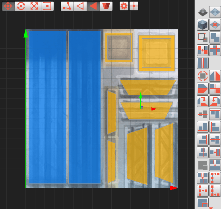Click the distribute icon with arrow in middle

[203, 191]
